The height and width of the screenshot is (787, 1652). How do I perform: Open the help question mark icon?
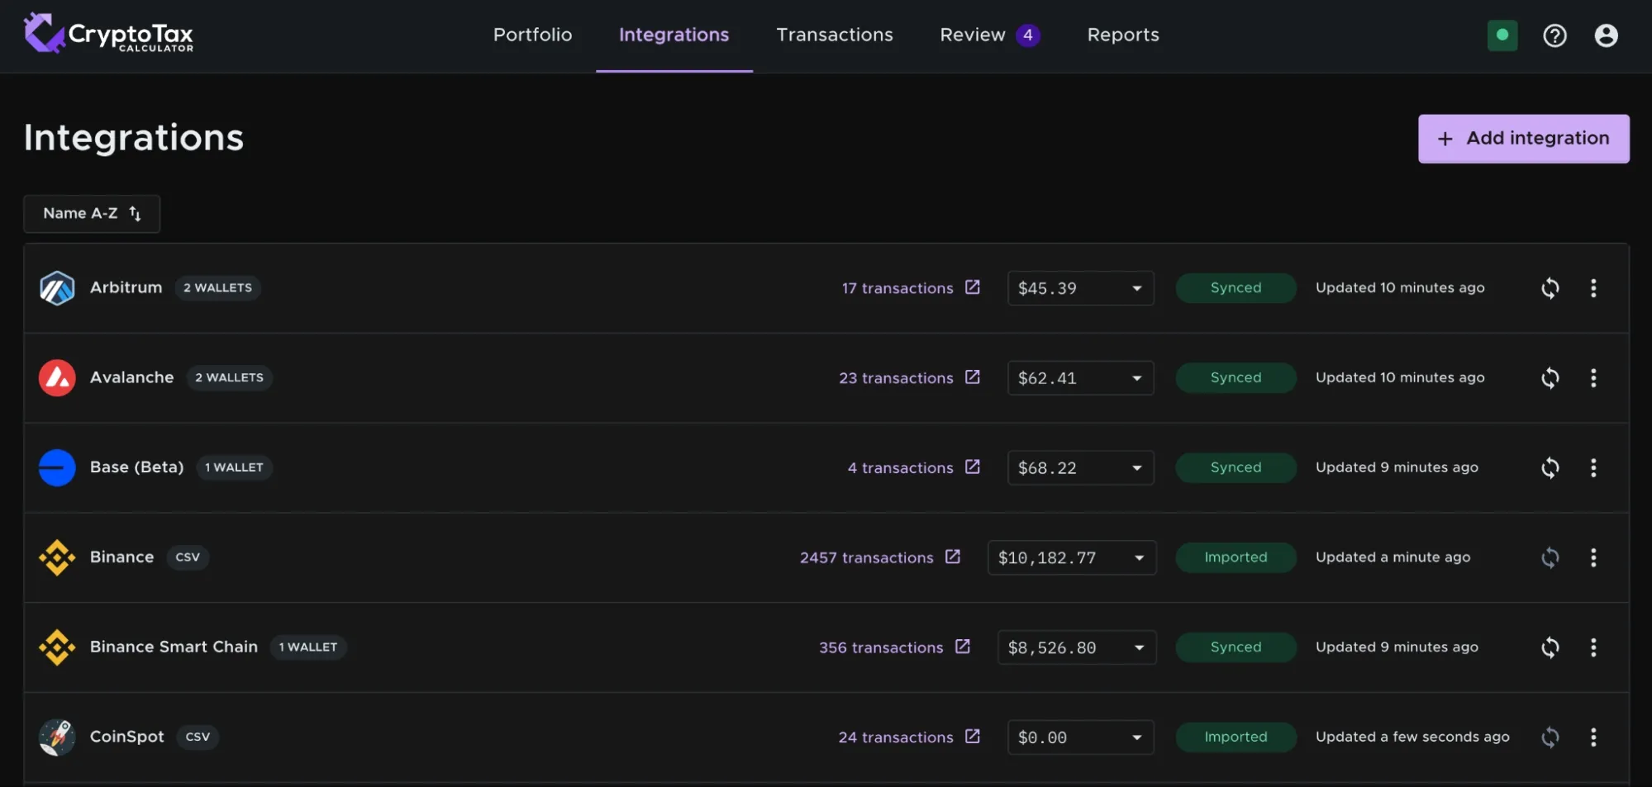pos(1554,36)
